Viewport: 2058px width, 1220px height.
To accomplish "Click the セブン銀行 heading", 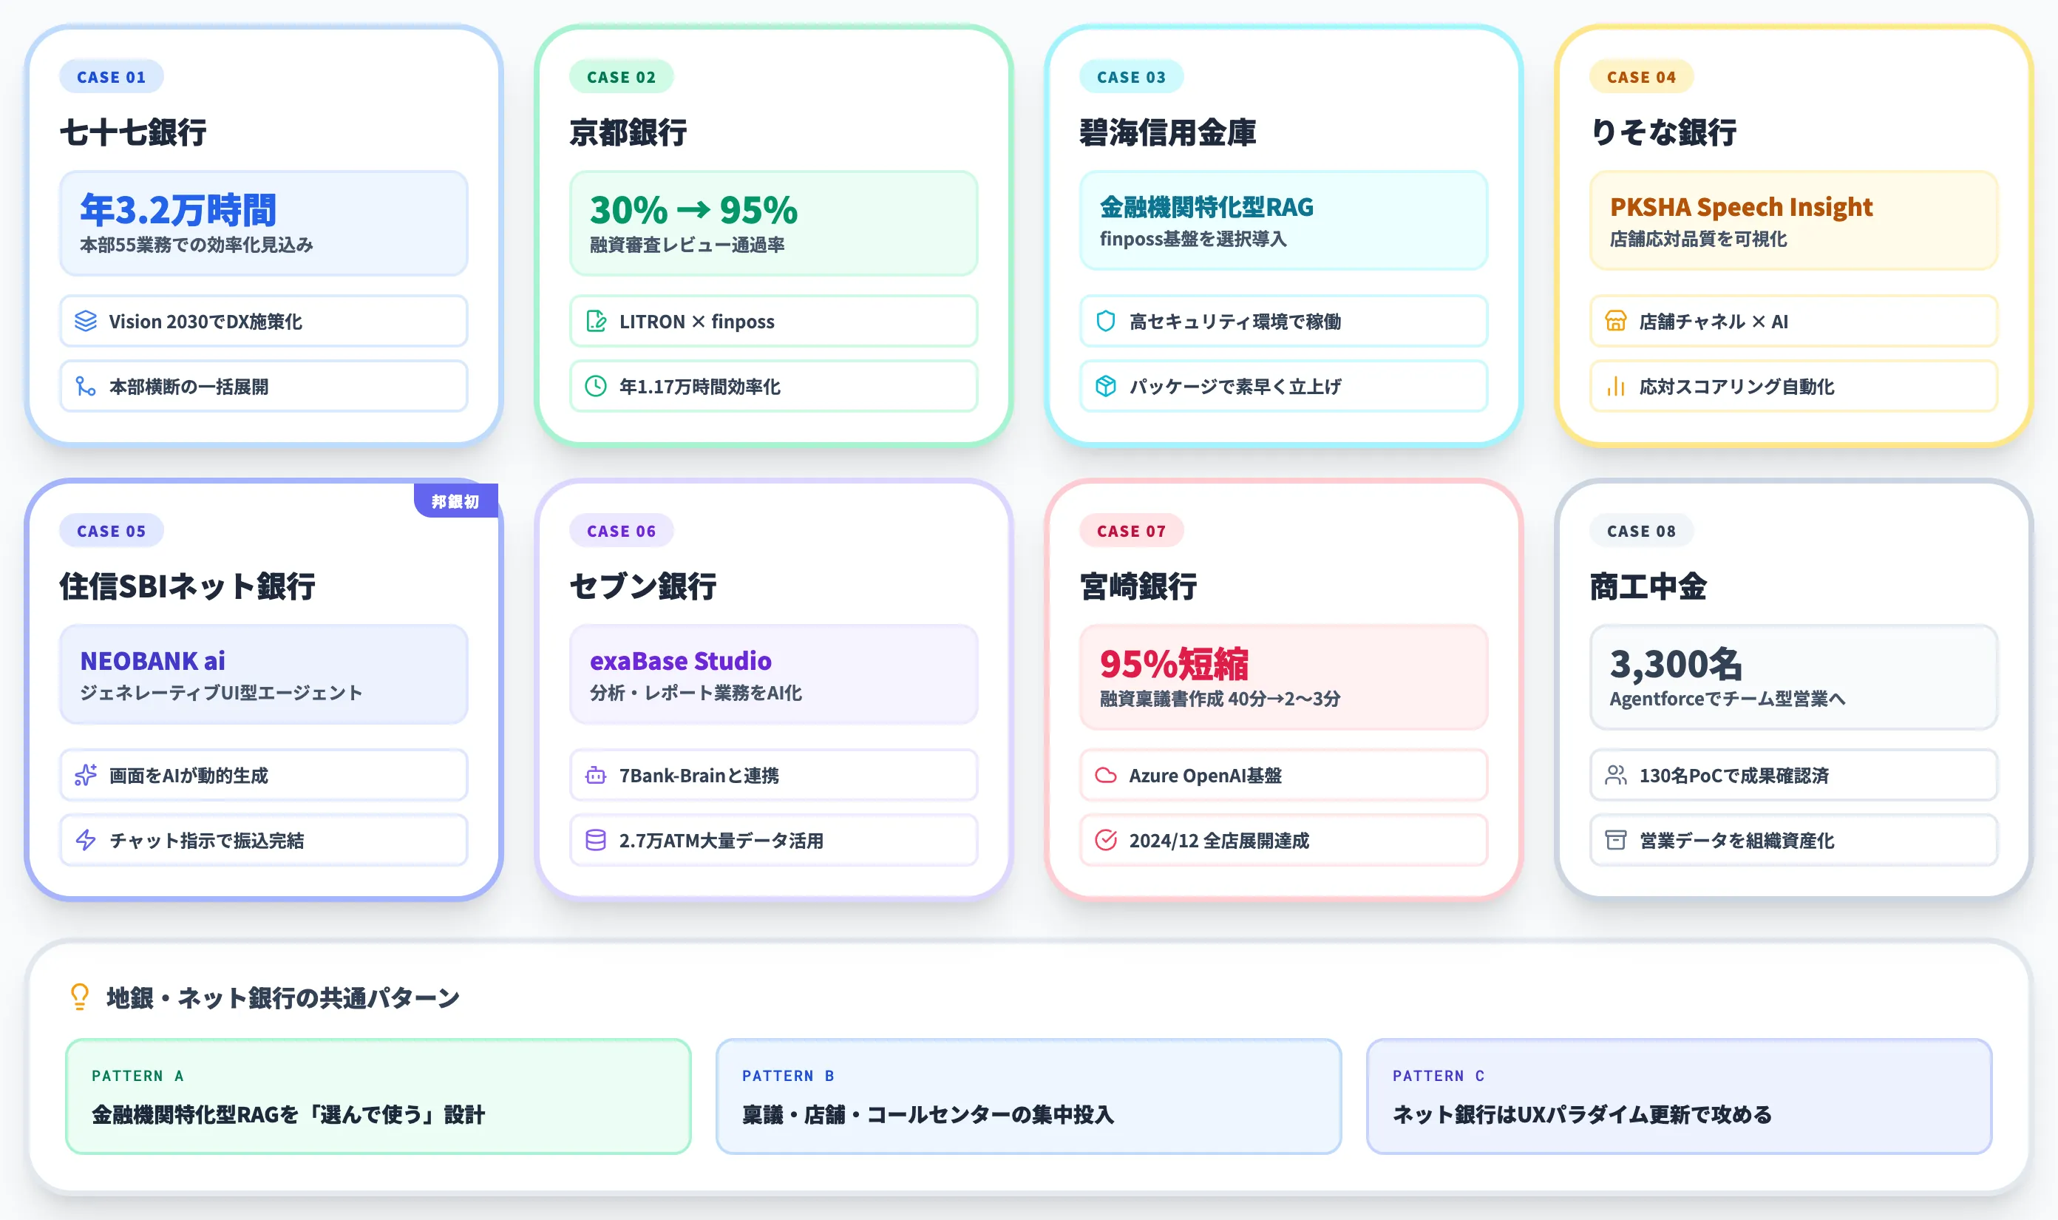I will [x=642, y=586].
